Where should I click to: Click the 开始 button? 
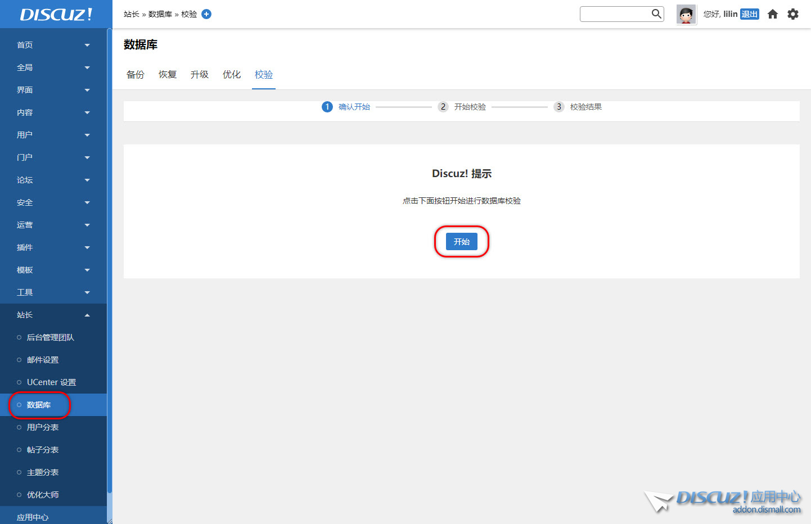coord(462,242)
